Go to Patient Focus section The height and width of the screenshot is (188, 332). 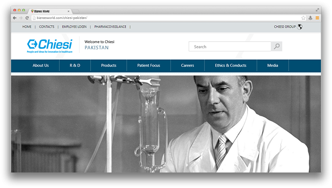pos(149,65)
